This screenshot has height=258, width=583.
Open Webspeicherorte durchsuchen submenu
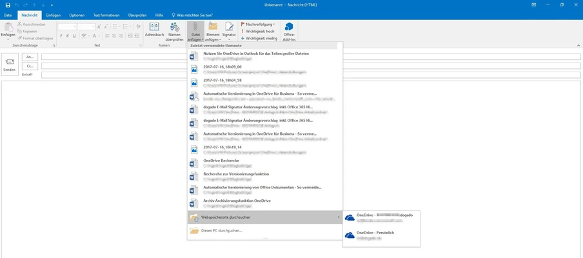point(264,217)
